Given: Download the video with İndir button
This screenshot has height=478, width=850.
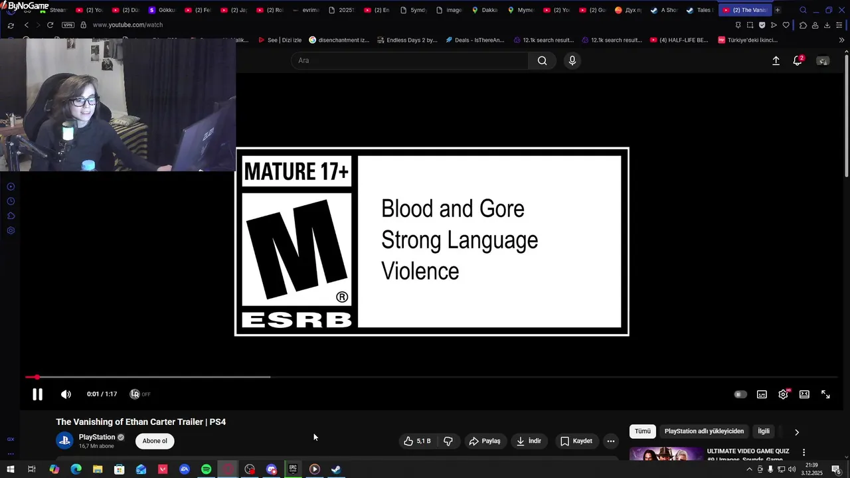Looking at the screenshot, I should click(x=529, y=441).
